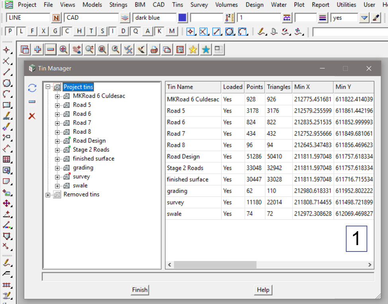The width and height of the screenshot is (388, 304).
Task: Click the blue star icon
Action: [x=206, y=49]
